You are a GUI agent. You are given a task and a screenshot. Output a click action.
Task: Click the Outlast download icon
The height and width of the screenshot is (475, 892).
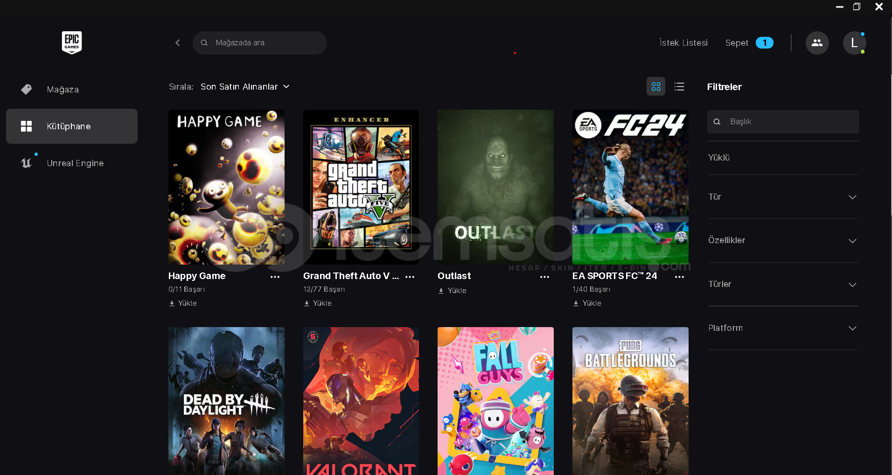point(441,291)
